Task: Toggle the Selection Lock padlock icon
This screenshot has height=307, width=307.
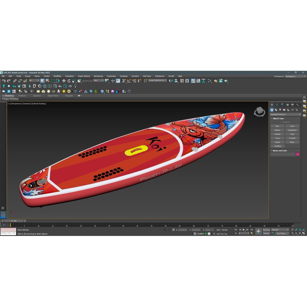Action: coord(169,230)
